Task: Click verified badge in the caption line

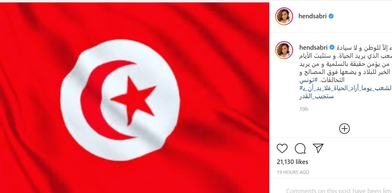Action: pos(332,47)
